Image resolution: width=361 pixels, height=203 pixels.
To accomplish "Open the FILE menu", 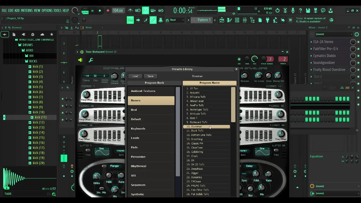I will pos(4,10).
